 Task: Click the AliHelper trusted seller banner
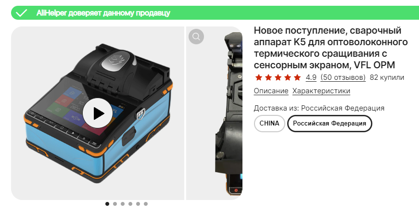(x=215, y=13)
